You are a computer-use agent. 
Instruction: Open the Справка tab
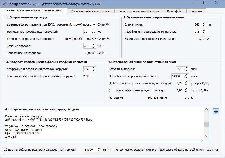(x=196, y=11)
